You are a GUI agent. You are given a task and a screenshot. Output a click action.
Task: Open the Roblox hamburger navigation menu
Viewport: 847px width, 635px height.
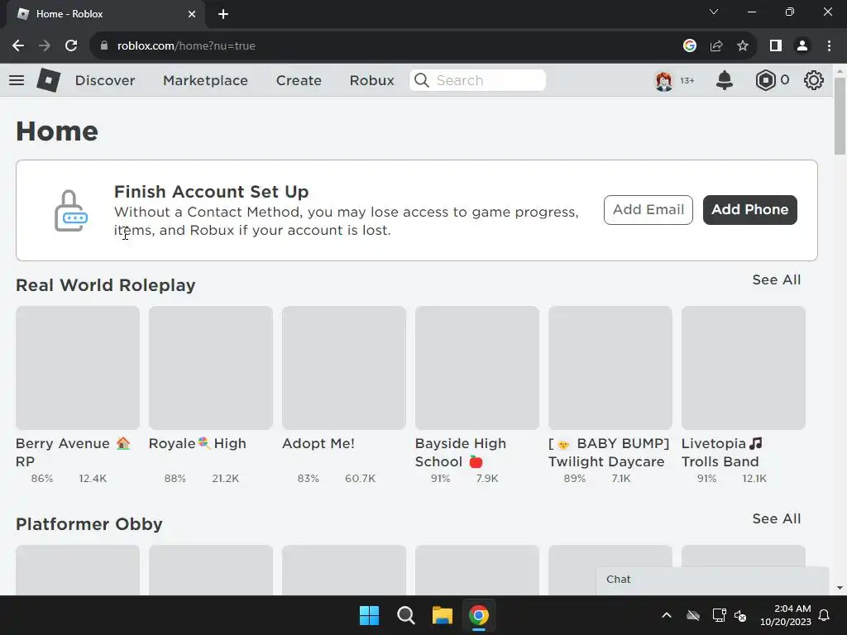click(17, 80)
